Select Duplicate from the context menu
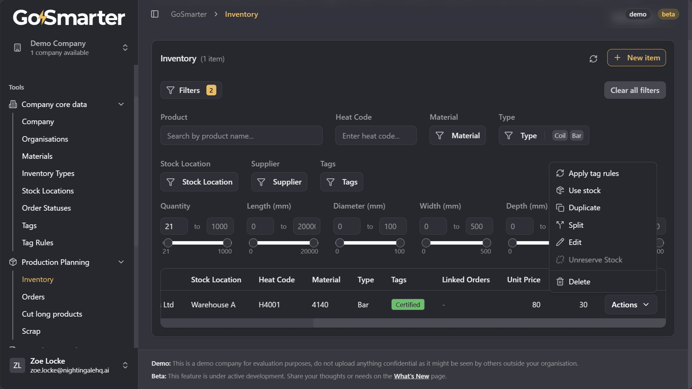Viewport: 692px width, 389px height. point(584,208)
